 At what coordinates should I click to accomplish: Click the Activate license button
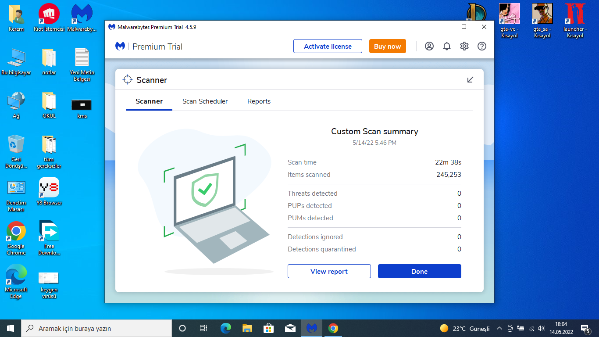click(328, 46)
